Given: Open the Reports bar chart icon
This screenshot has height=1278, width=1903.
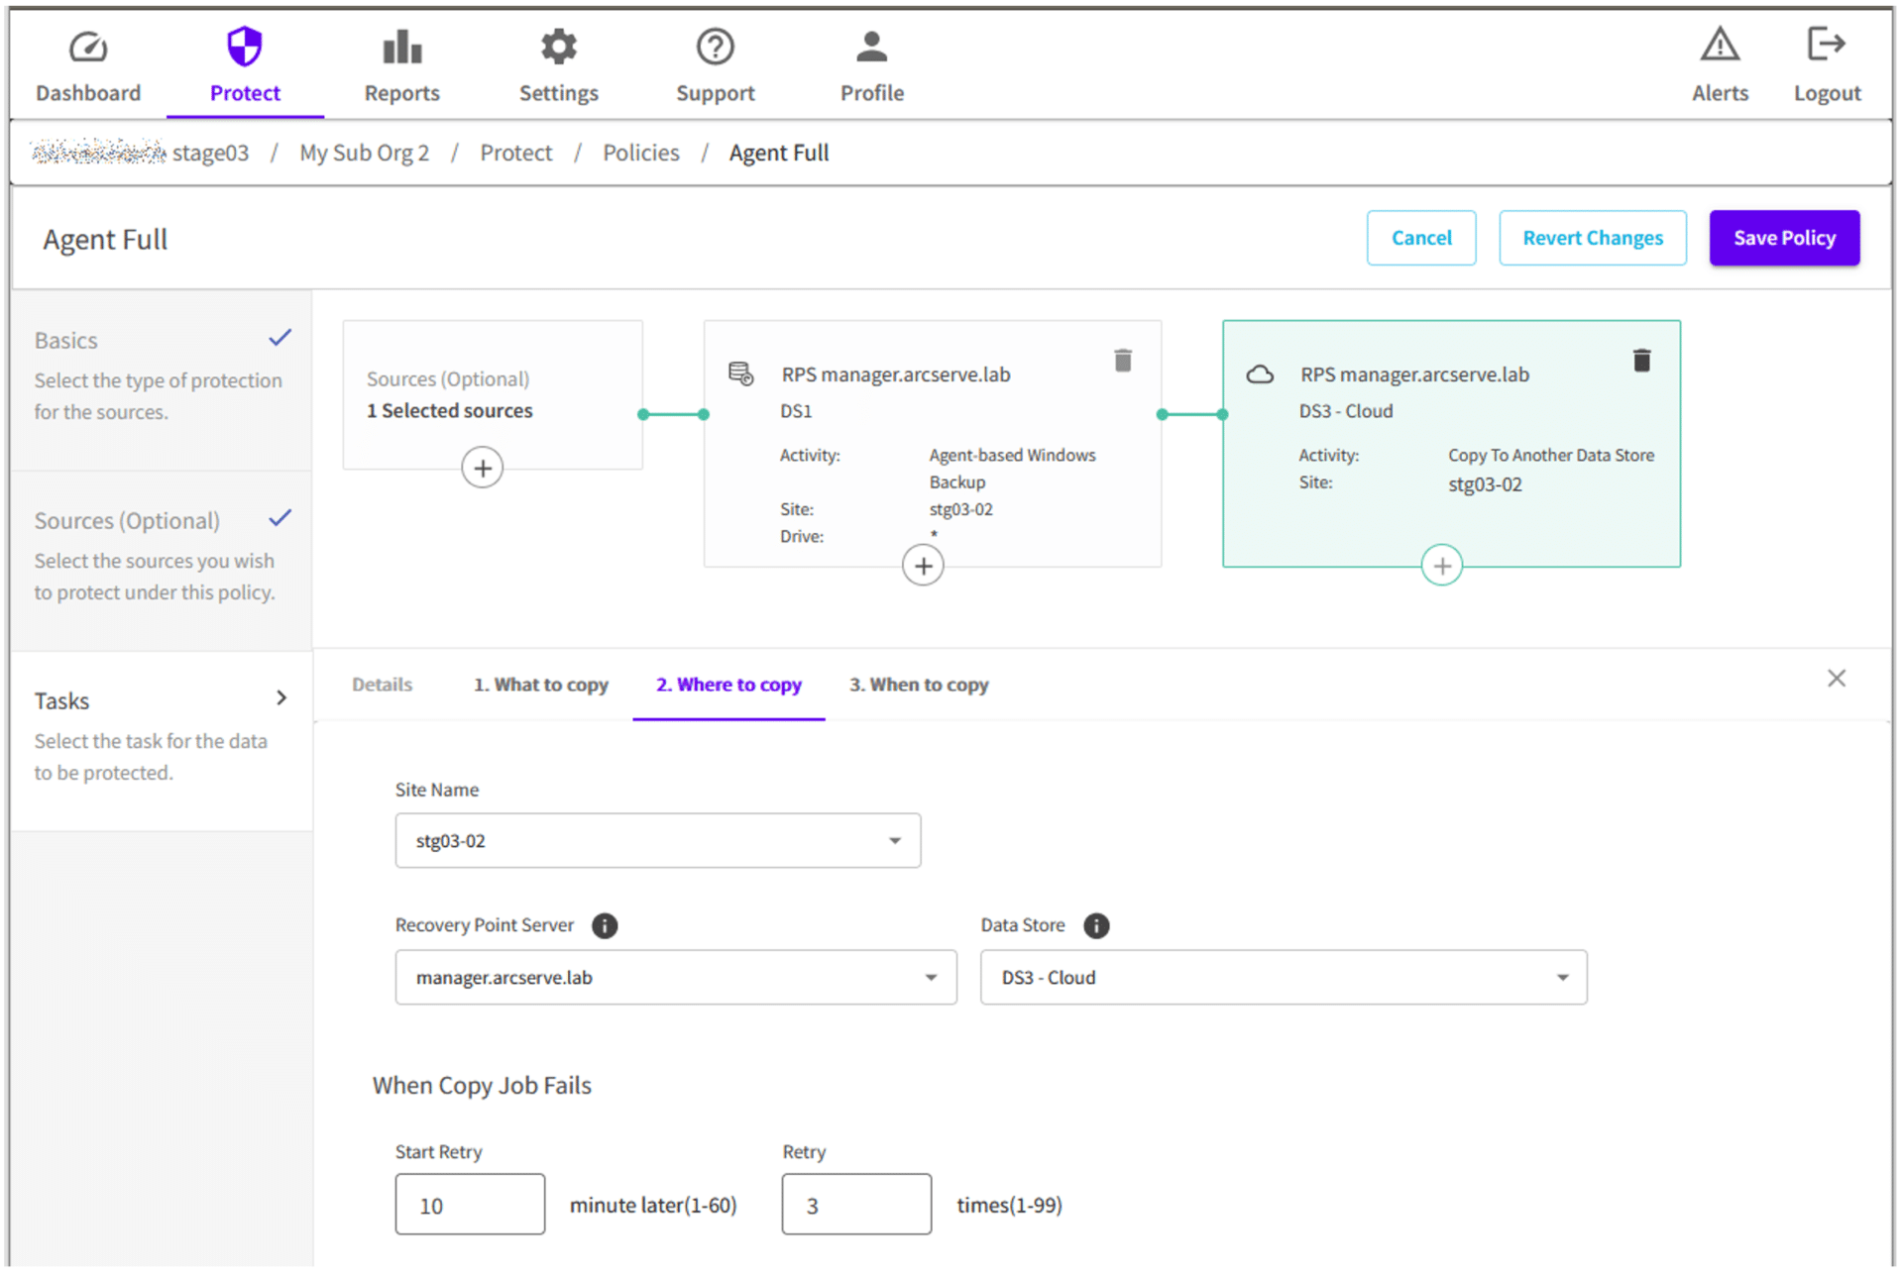Looking at the screenshot, I should point(401,46).
